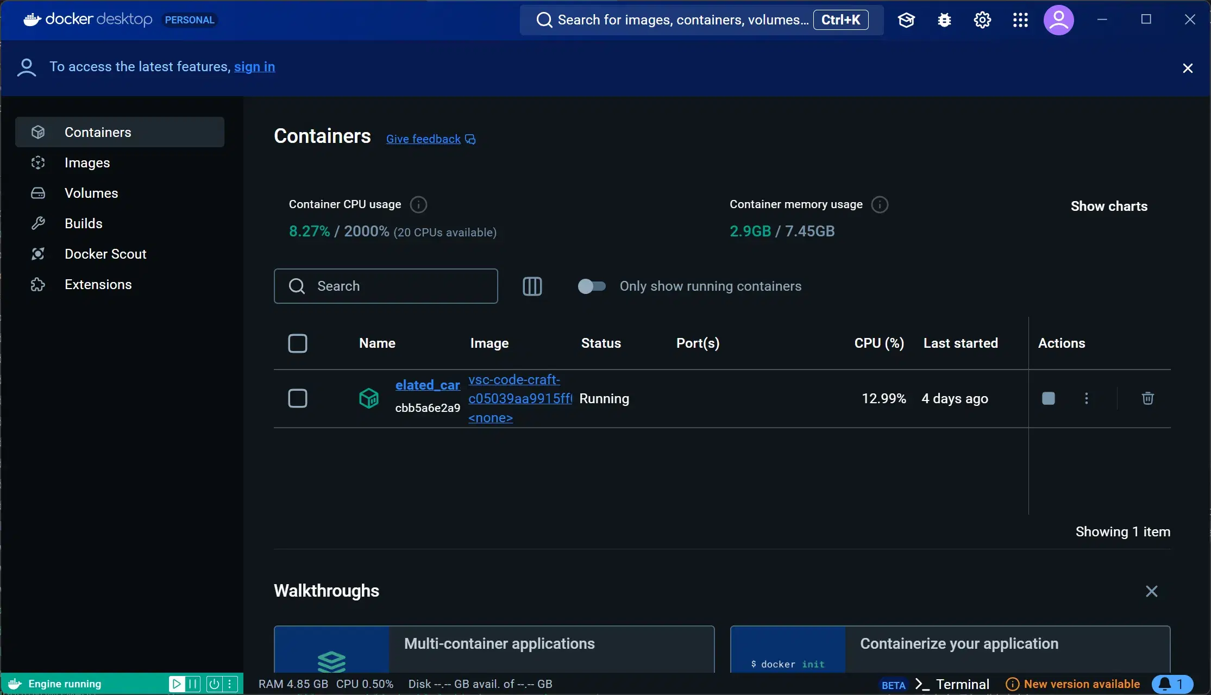Click the Docker Desktop logo
The width and height of the screenshot is (1211, 695).
[87, 20]
